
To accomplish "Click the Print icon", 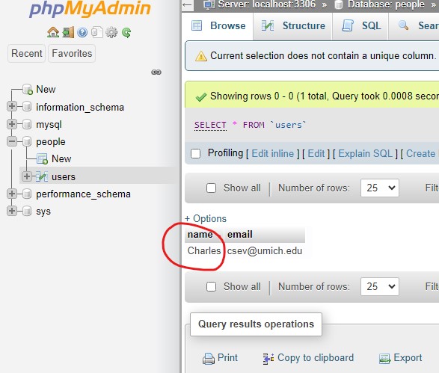I will tap(209, 359).
